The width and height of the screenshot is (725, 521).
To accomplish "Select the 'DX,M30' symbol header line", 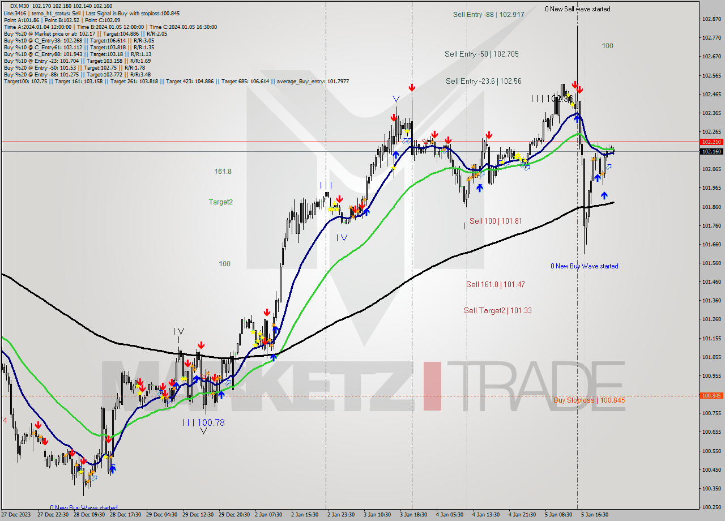I will (x=60, y=6).
